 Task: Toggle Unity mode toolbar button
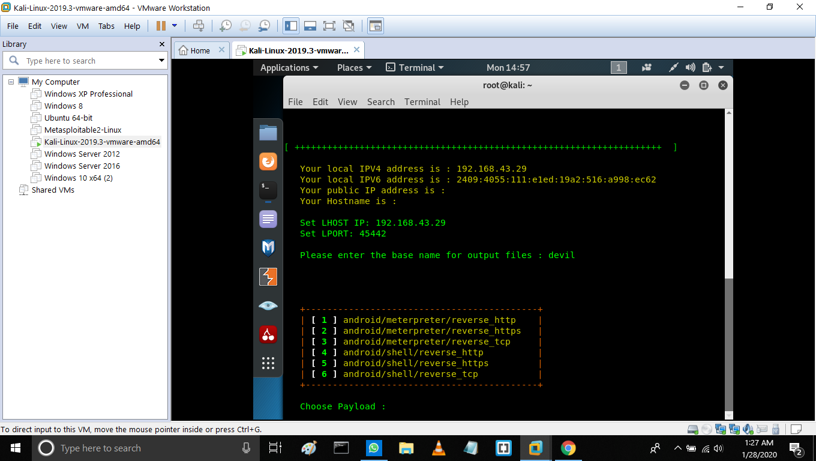coord(348,26)
